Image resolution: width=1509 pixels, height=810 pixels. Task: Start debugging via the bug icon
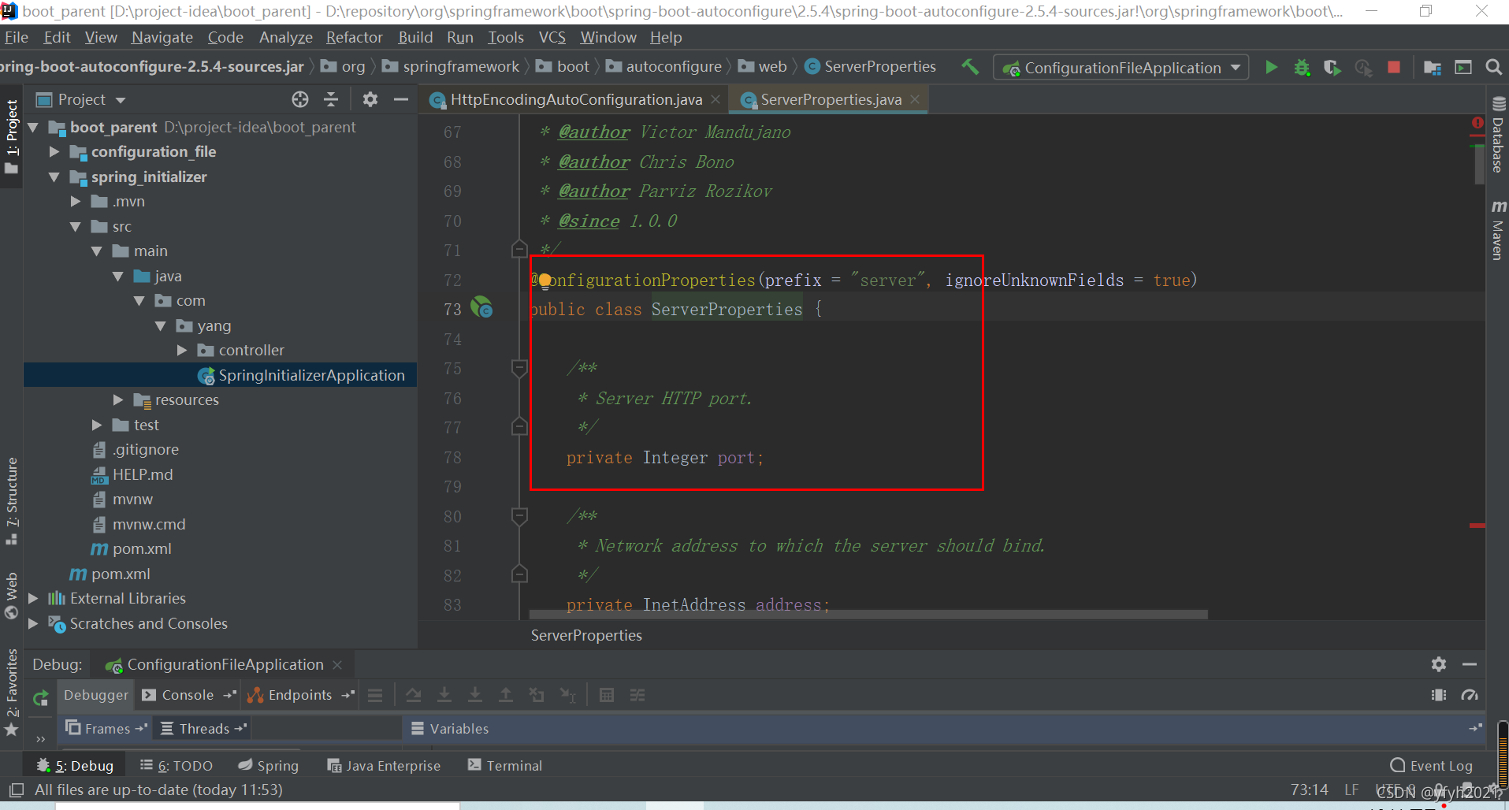tap(1302, 67)
